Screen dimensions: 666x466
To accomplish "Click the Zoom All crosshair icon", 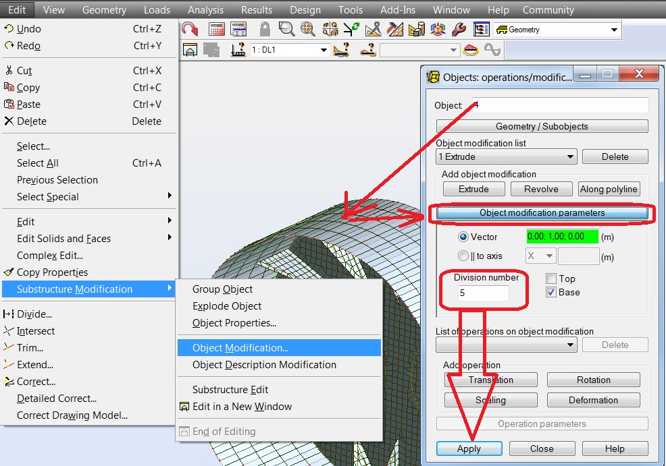I will point(309,28).
